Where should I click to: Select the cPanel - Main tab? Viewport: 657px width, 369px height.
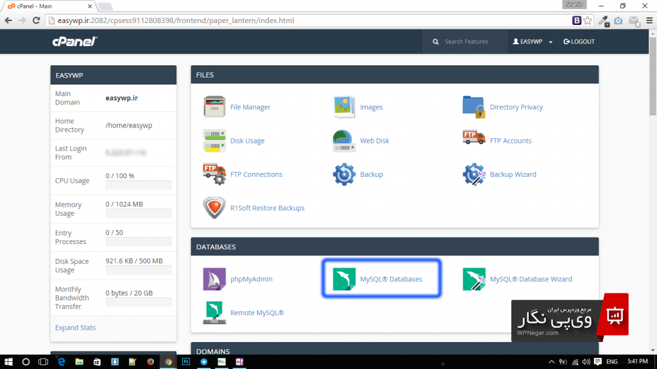click(x=48, y=6)
